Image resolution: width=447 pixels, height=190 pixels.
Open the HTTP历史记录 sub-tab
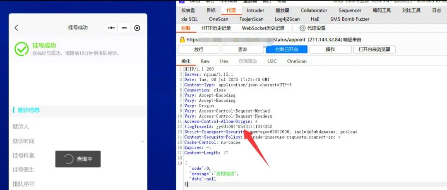[x=216, y=28]
